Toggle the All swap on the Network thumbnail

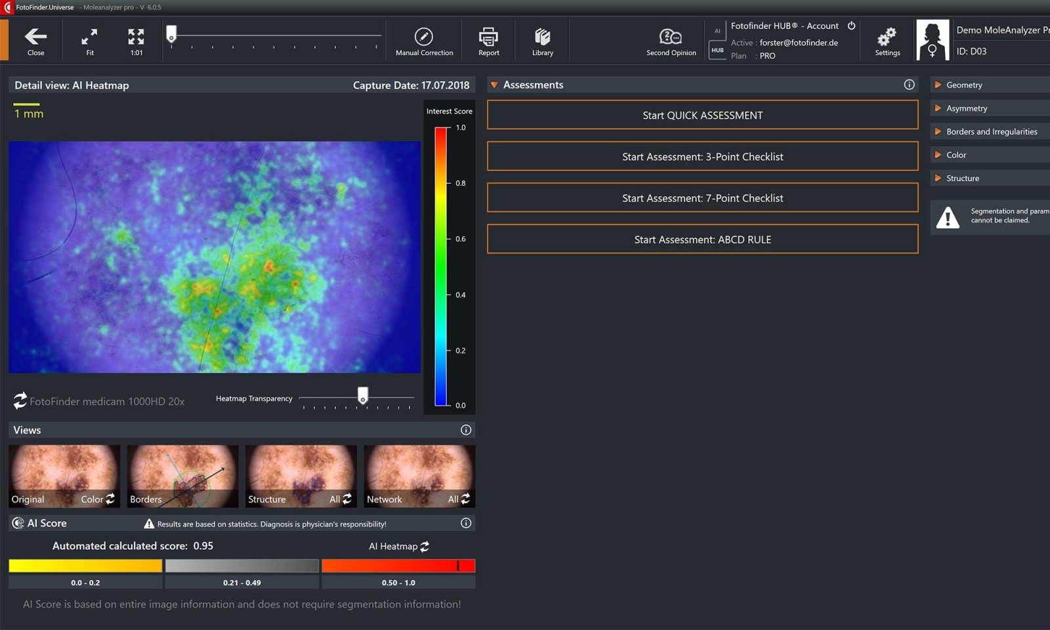[465, 499]
